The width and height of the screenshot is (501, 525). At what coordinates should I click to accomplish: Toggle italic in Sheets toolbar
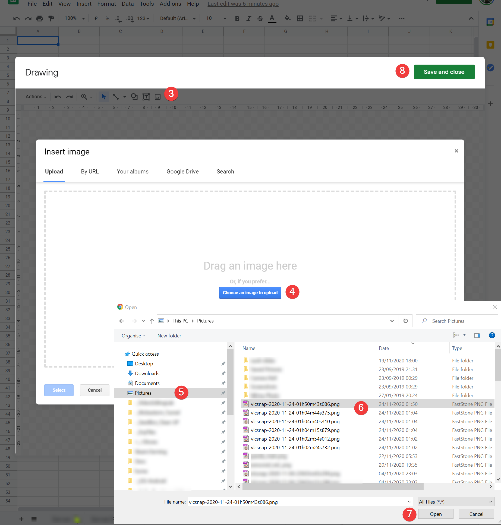pos(248,18)
